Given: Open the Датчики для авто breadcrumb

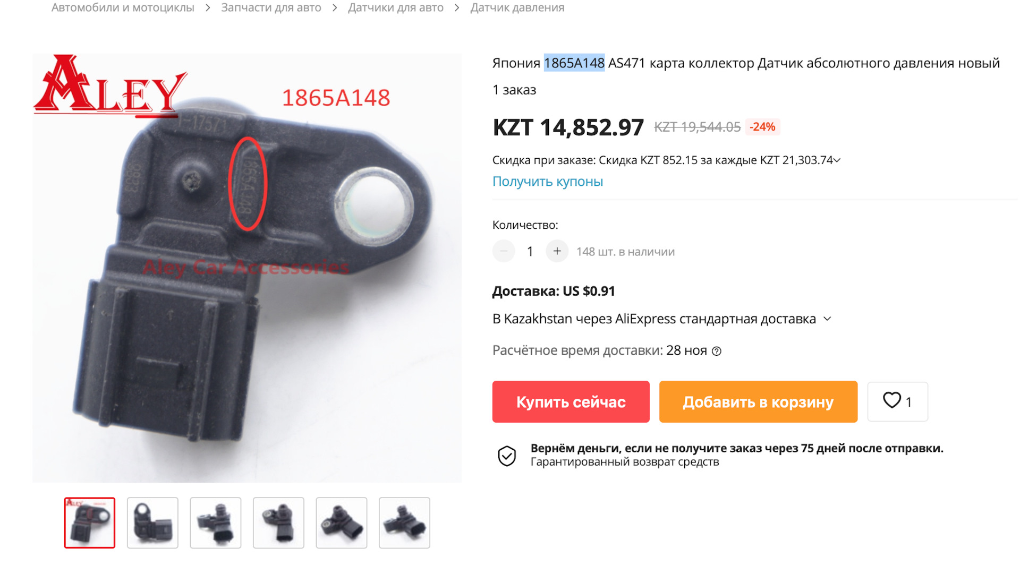Looking at the screenshot, I should [x=396, y=7].
